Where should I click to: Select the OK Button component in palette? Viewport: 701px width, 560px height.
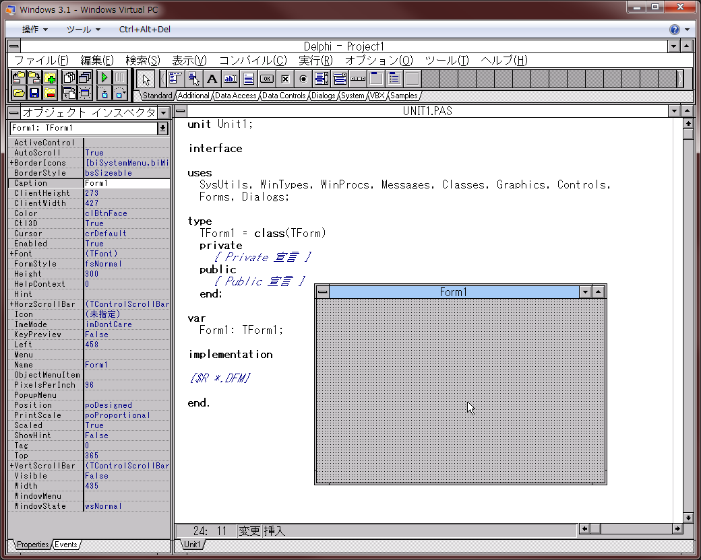tap(267, 79)
